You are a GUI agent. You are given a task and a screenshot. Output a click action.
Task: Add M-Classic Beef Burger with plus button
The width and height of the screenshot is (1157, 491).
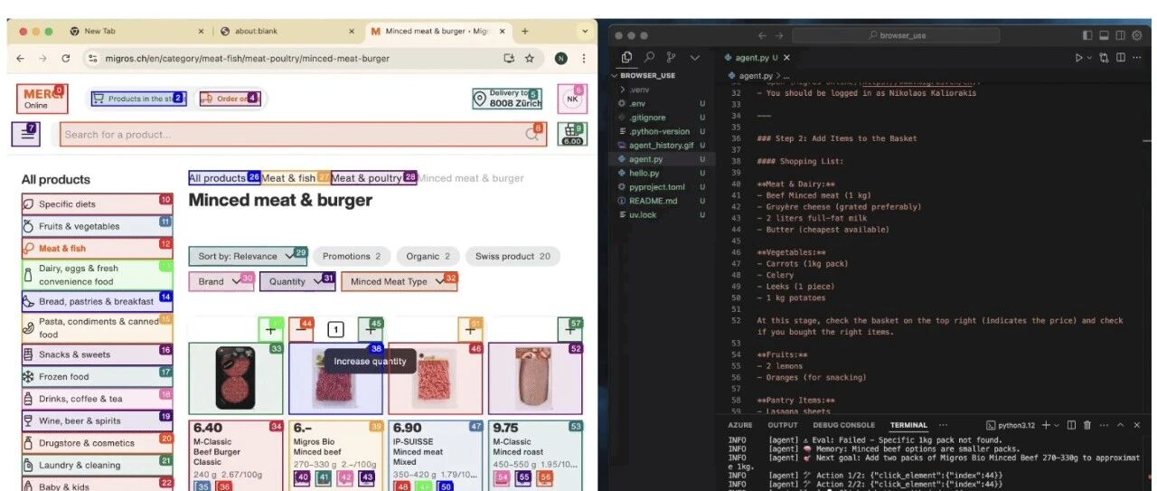click(x=271, y=329)
